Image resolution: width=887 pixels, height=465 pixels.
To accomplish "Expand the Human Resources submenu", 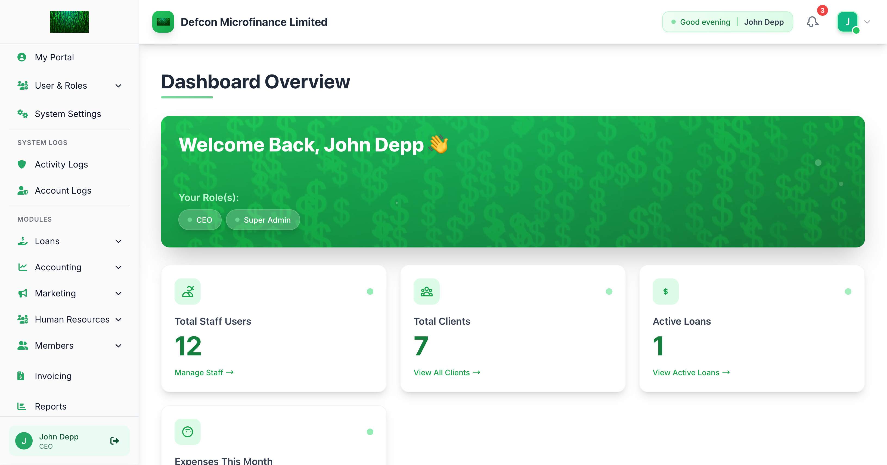I will (118, 319).
